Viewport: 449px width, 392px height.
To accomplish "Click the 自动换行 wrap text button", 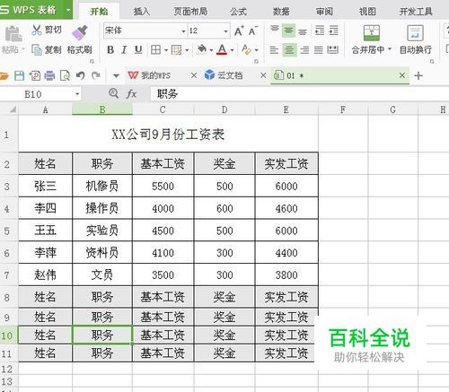I will (x=415, y=39).
